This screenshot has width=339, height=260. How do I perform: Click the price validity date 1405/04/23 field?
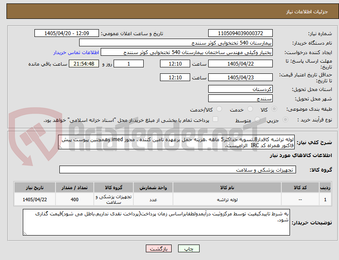point(240,77)
